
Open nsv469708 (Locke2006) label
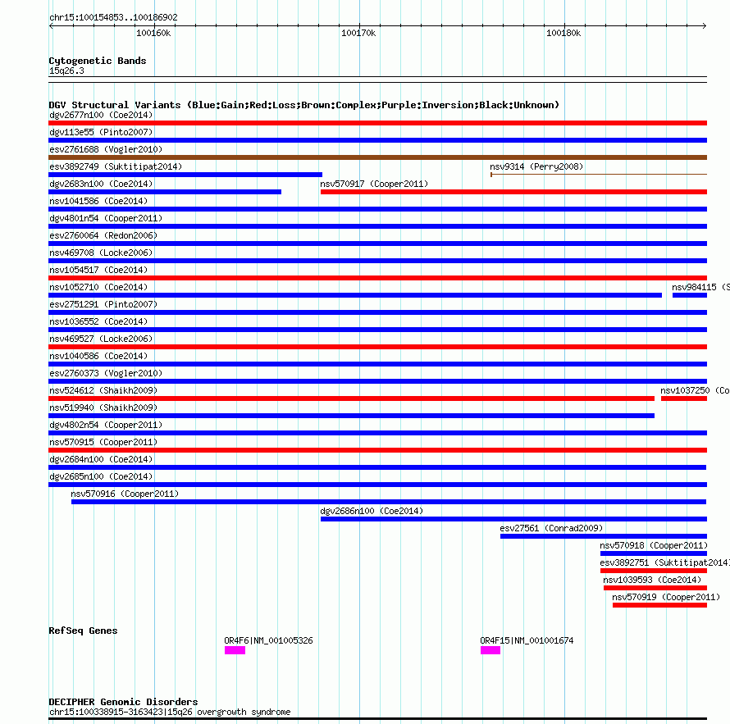point(101,253)
